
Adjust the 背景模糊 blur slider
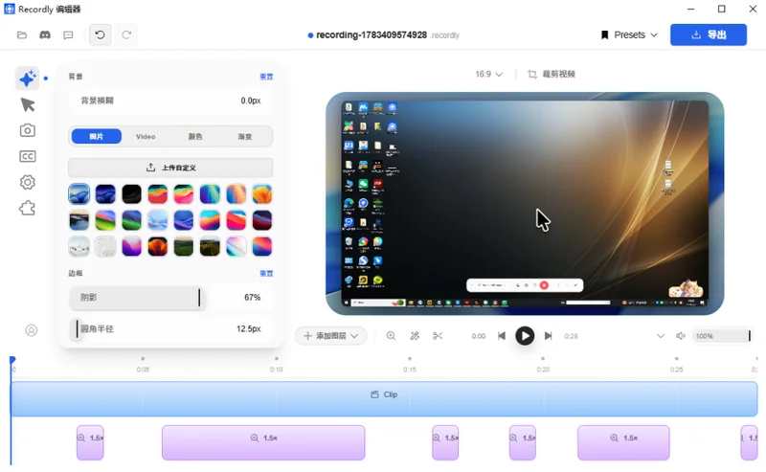[170, 101]
